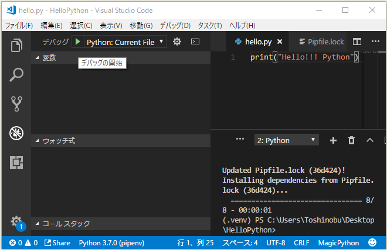
Task: Open the 編集(E) menu
Action: [52, 25]
